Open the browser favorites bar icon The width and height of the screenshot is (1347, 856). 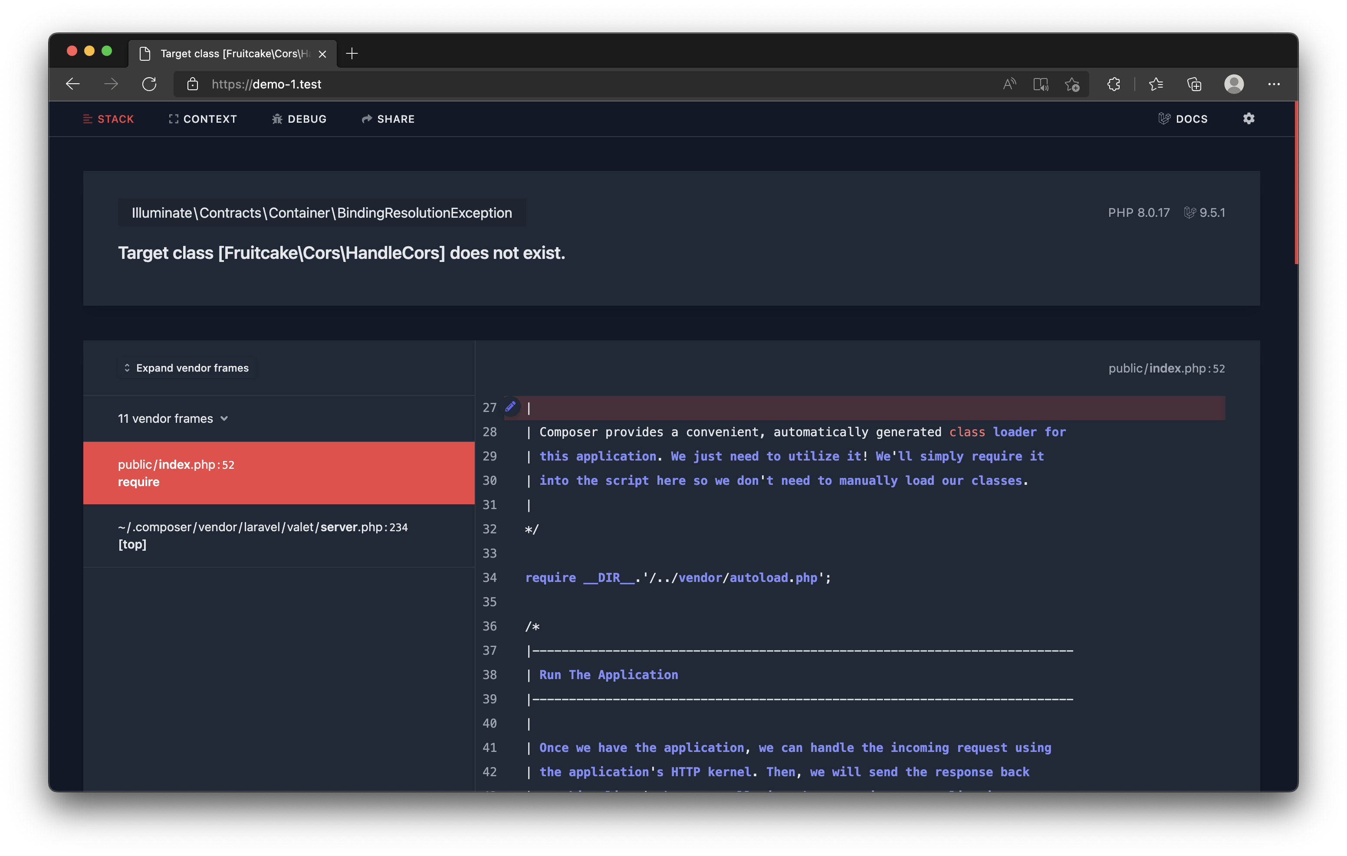coord(1156,84)
